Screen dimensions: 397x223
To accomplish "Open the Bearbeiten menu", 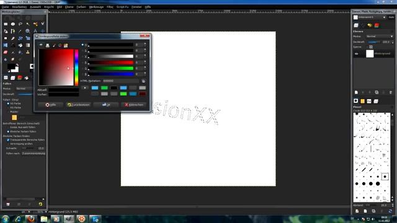I will [19, 7].
